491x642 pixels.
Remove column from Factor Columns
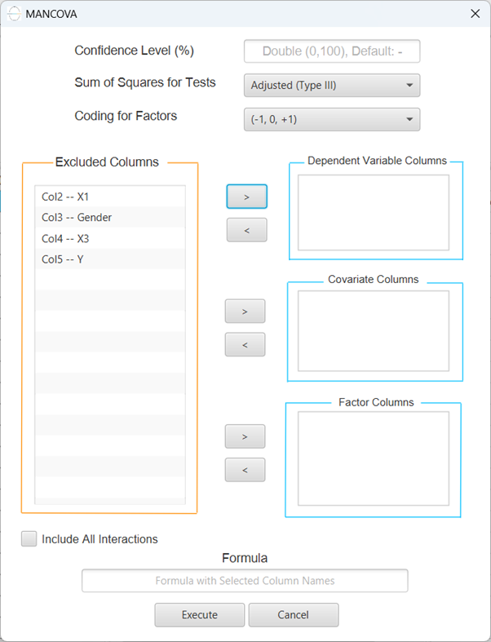(245, 470)
